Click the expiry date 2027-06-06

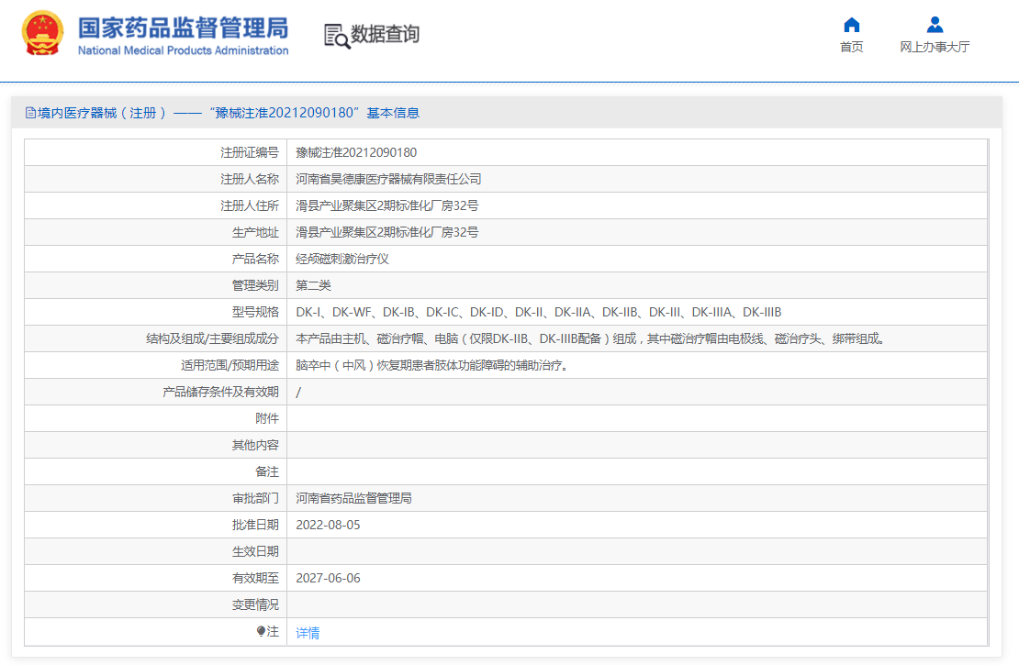(x=328, y=578)
